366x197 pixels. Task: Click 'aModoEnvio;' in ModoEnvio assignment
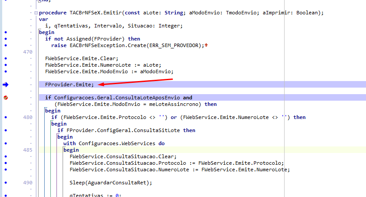point(157,71)
